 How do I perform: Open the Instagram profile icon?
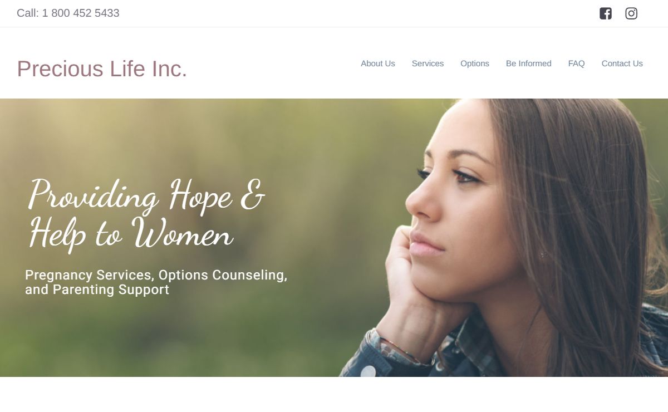point(631,13)
